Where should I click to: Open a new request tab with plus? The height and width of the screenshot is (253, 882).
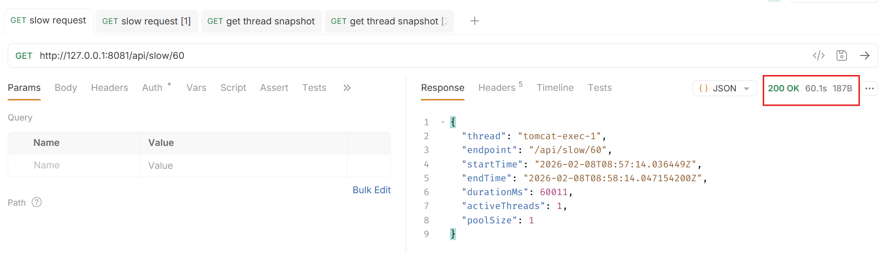(x=475, y=21)
